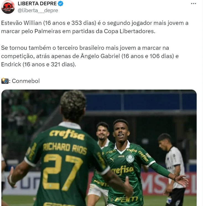The image size is (203, 206).
Task: Open the @liberta___depre handle link
Action: click(38, 11)
